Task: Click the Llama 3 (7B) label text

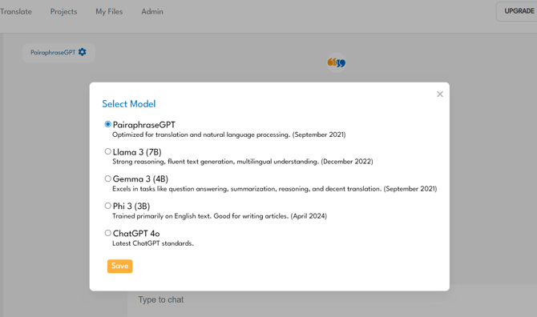Action: pos(137,152)
